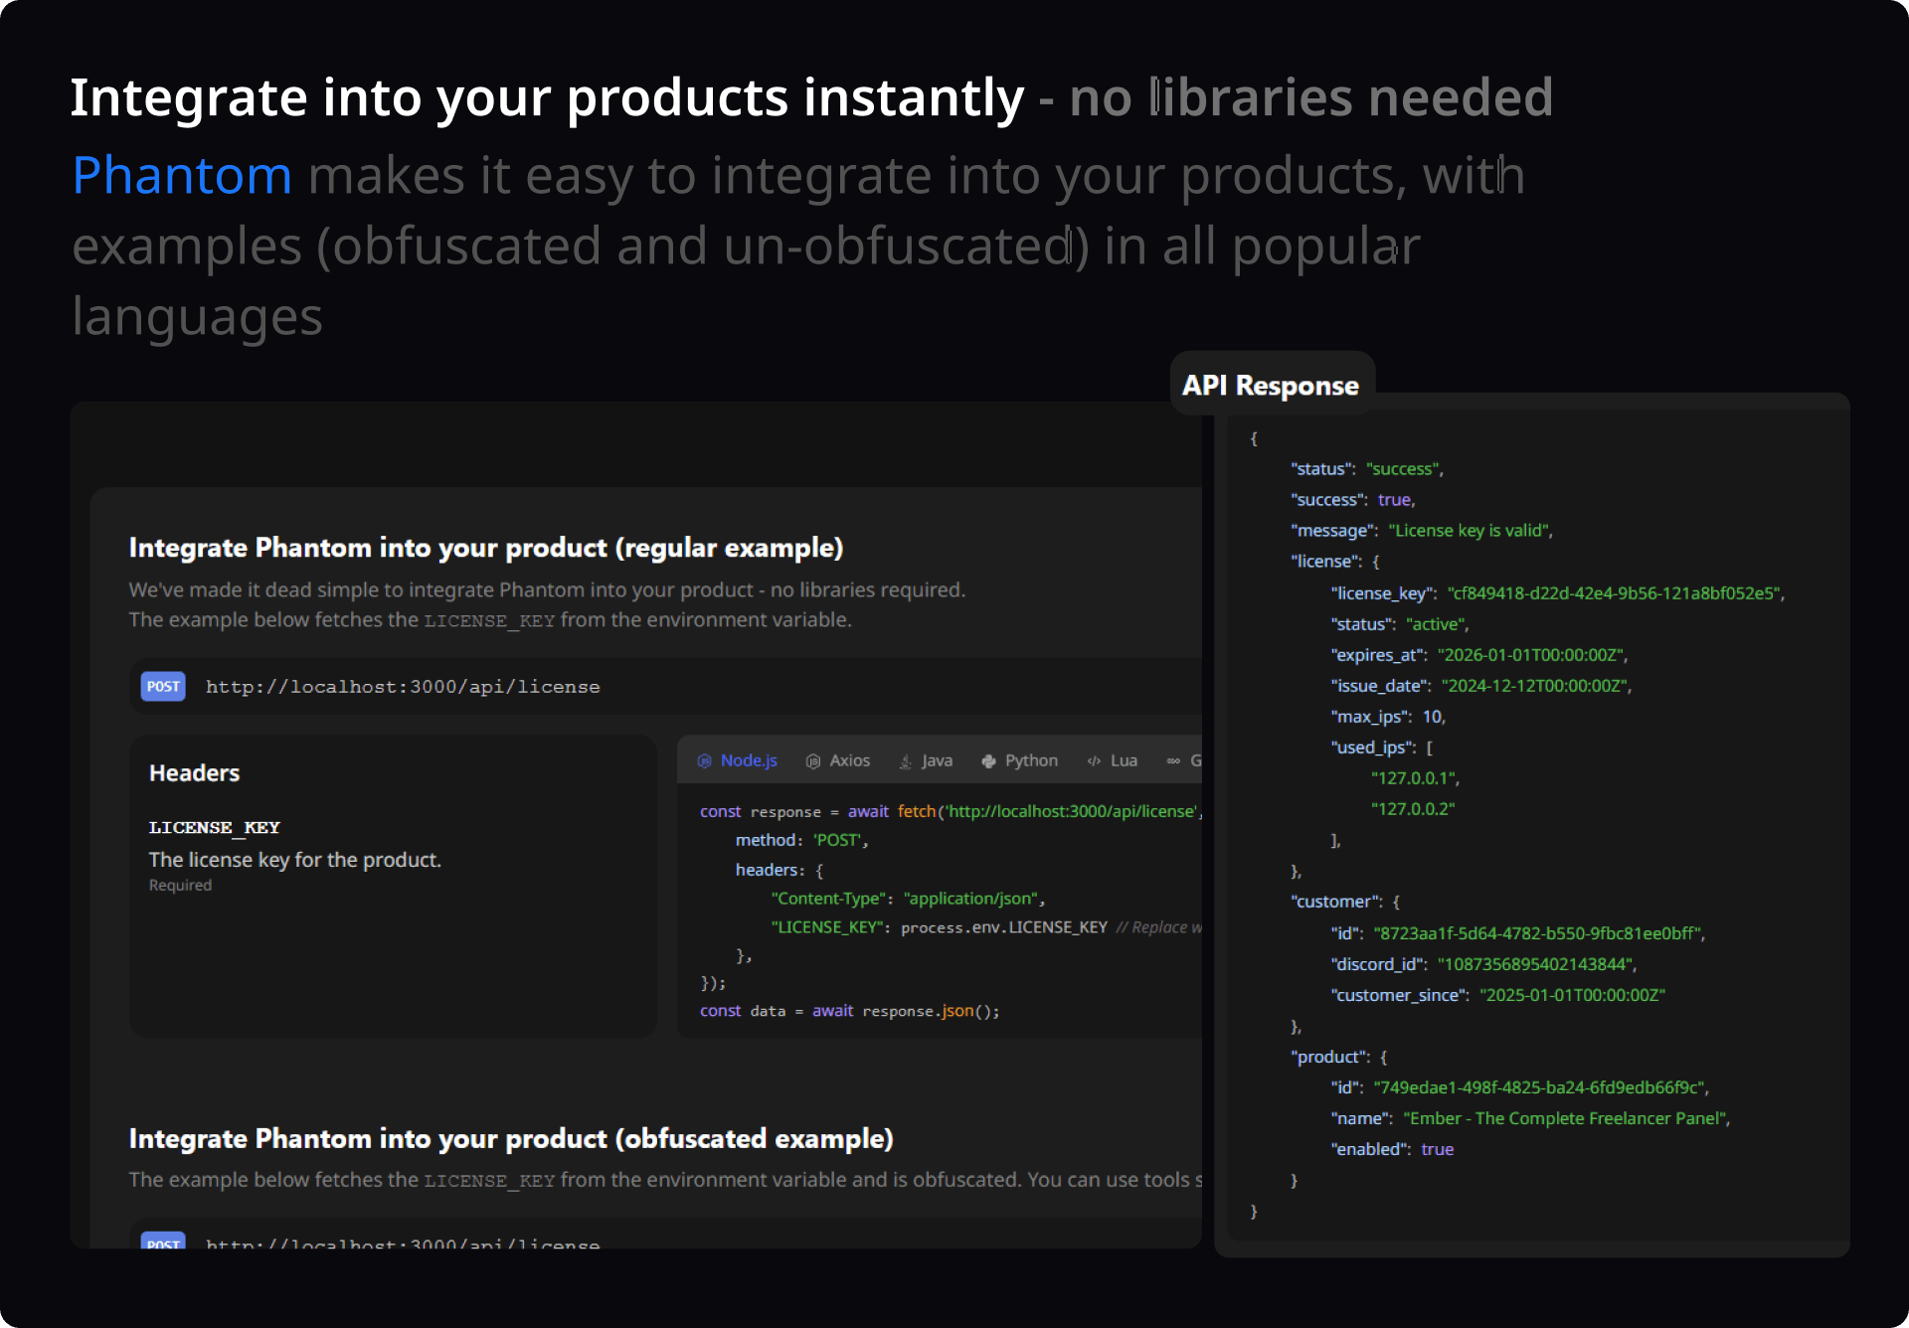
Task: Switch to the Axios tab label
Action: [x=849, y=760]
